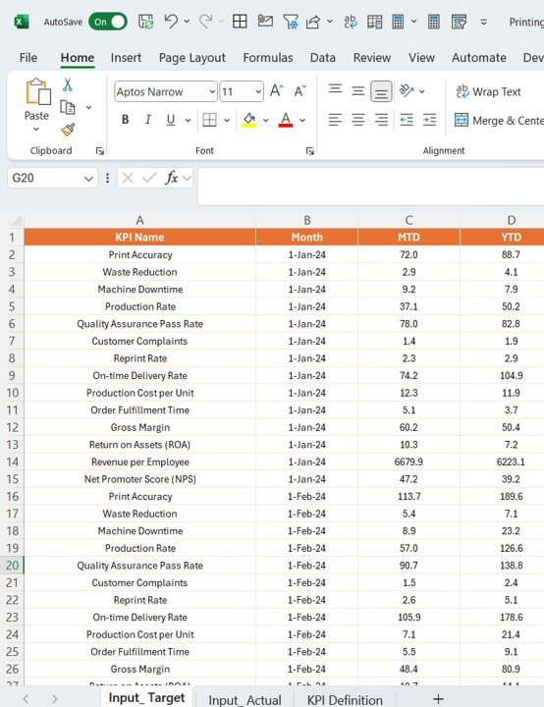Open the Font Color dropdown arrow
The image size is (544, 707).
(302, 120)
